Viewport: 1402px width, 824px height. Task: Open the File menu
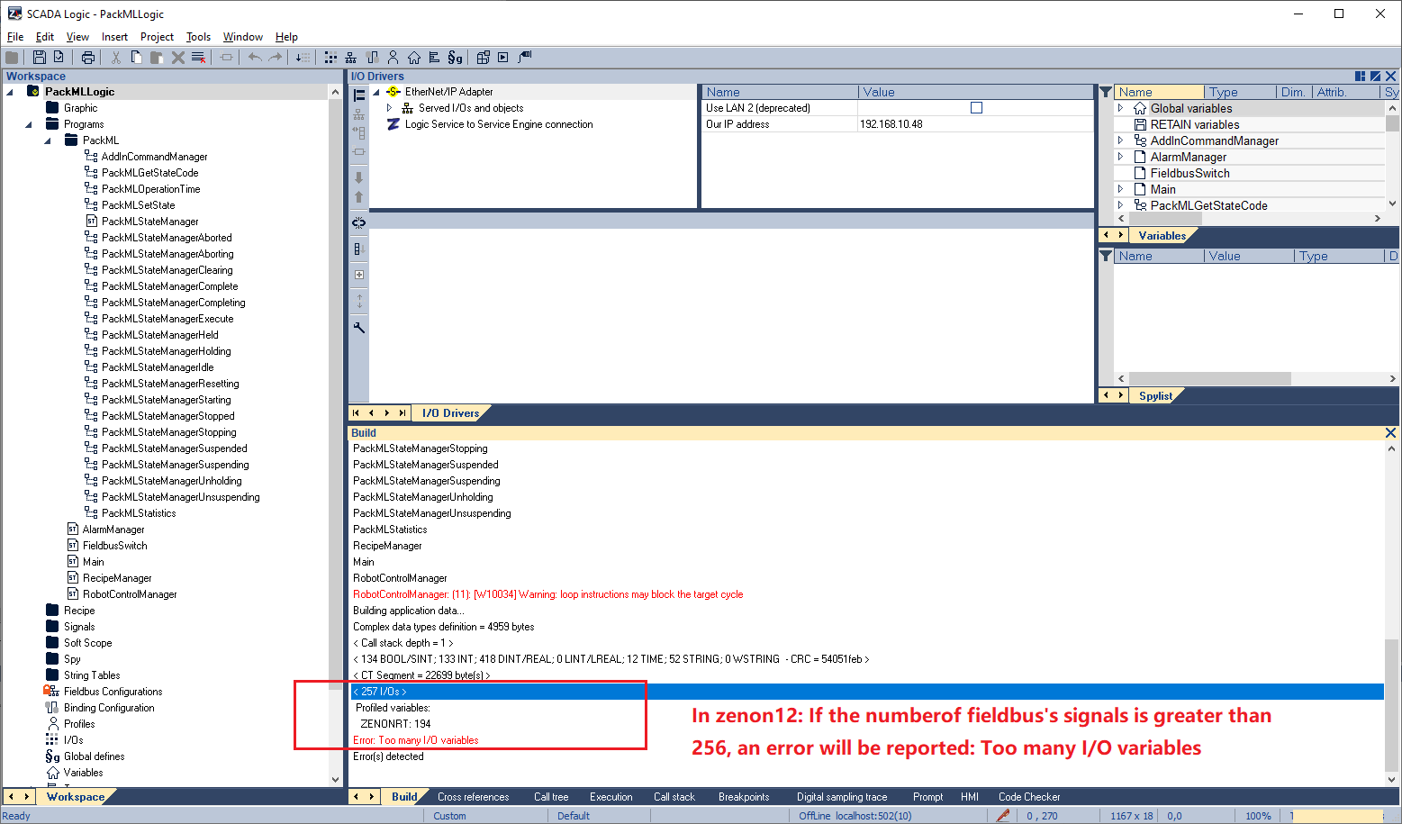pos(15,37)
